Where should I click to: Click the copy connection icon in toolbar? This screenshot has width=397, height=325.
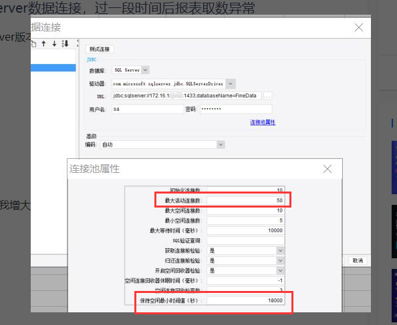[x=33, y=44]
